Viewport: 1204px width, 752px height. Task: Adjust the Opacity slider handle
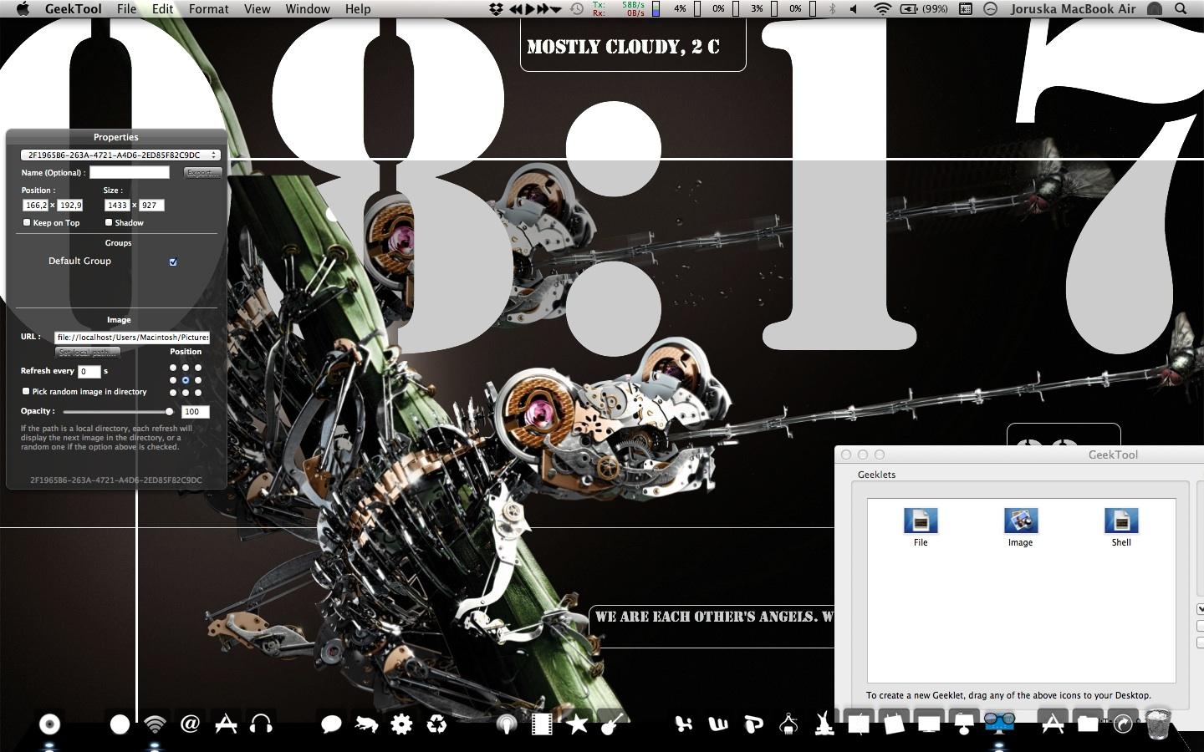(170, 411)
